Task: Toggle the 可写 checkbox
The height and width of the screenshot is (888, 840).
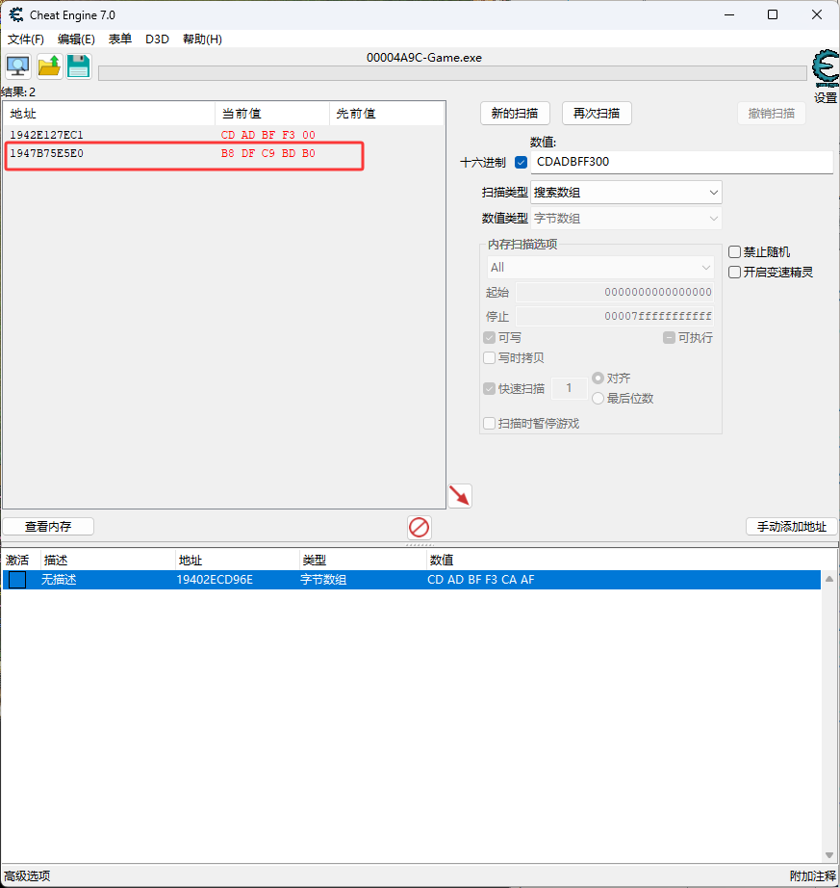Action: (490, 338)
